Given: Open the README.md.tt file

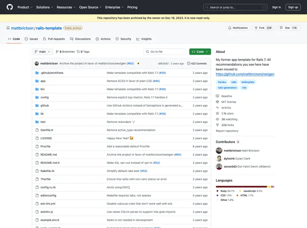Looking at the screenshot, I should tap(50, 163).
